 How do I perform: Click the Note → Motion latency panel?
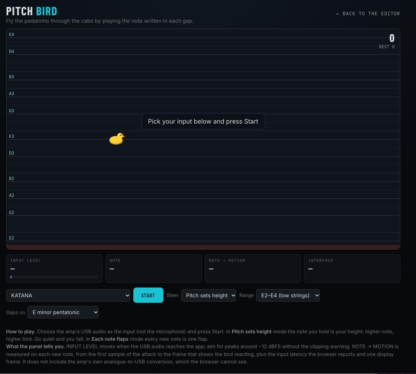tap(253, 269)
